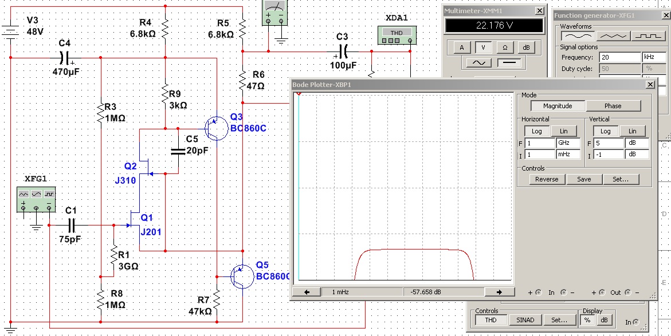Set multimeter to ohmmeter mode Ω
Image resolution: width=671 pixels, height=336 pixels.
[x=505, y=48]
